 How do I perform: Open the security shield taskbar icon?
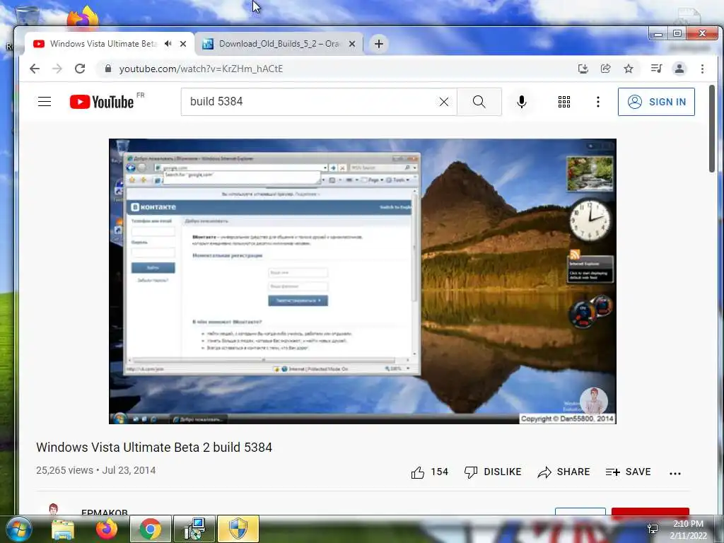coord(238,529)
